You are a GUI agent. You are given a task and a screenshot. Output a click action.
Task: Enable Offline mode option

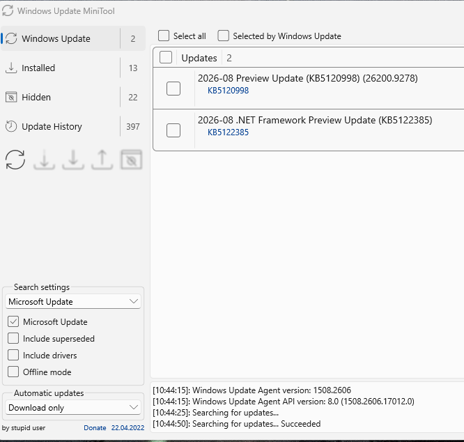point(13,372)
